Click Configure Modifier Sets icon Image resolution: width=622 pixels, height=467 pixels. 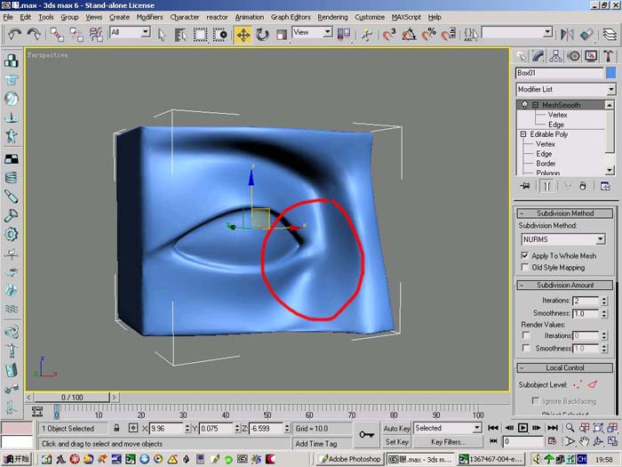tap(605, 186)
